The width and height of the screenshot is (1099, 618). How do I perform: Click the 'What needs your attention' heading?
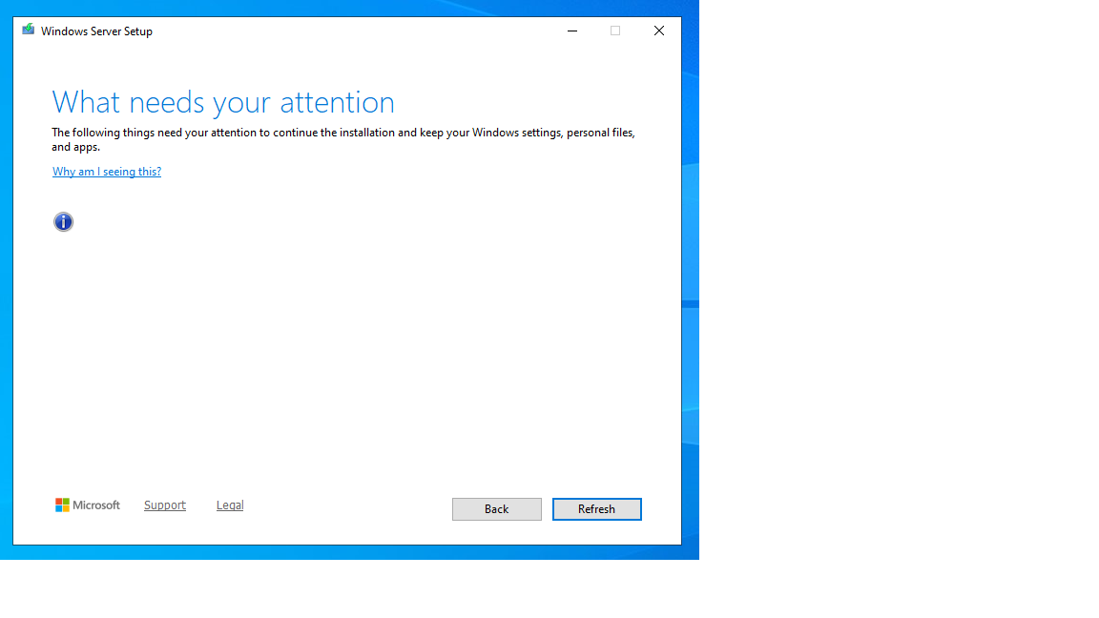pyautogui.click(x=223, y=102)
